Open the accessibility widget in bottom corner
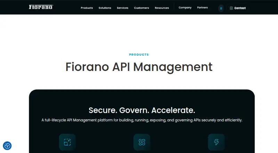Screen dimensions: 278x153 click(x=7, y=146)
